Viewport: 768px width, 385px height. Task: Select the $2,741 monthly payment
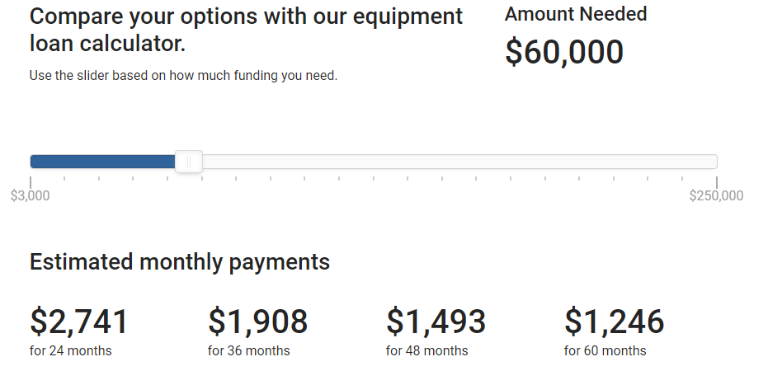79,322
